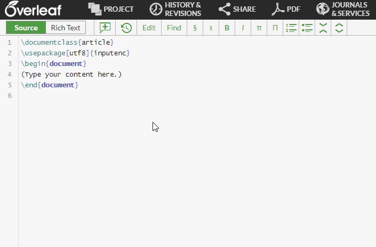376x247 pixels.
Task: Open the Find tool
Action: [174, 28]
